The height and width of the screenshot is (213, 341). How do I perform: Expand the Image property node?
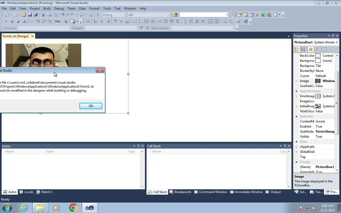[x=296, y=81]
